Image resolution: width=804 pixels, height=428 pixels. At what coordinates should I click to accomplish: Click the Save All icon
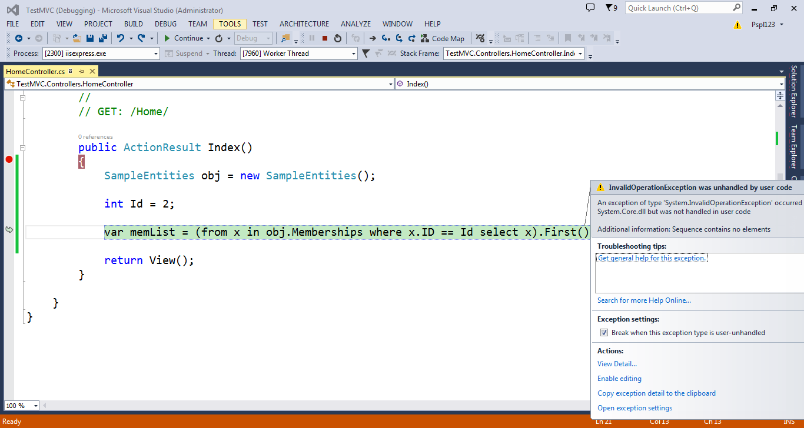(x=101, y=38)
